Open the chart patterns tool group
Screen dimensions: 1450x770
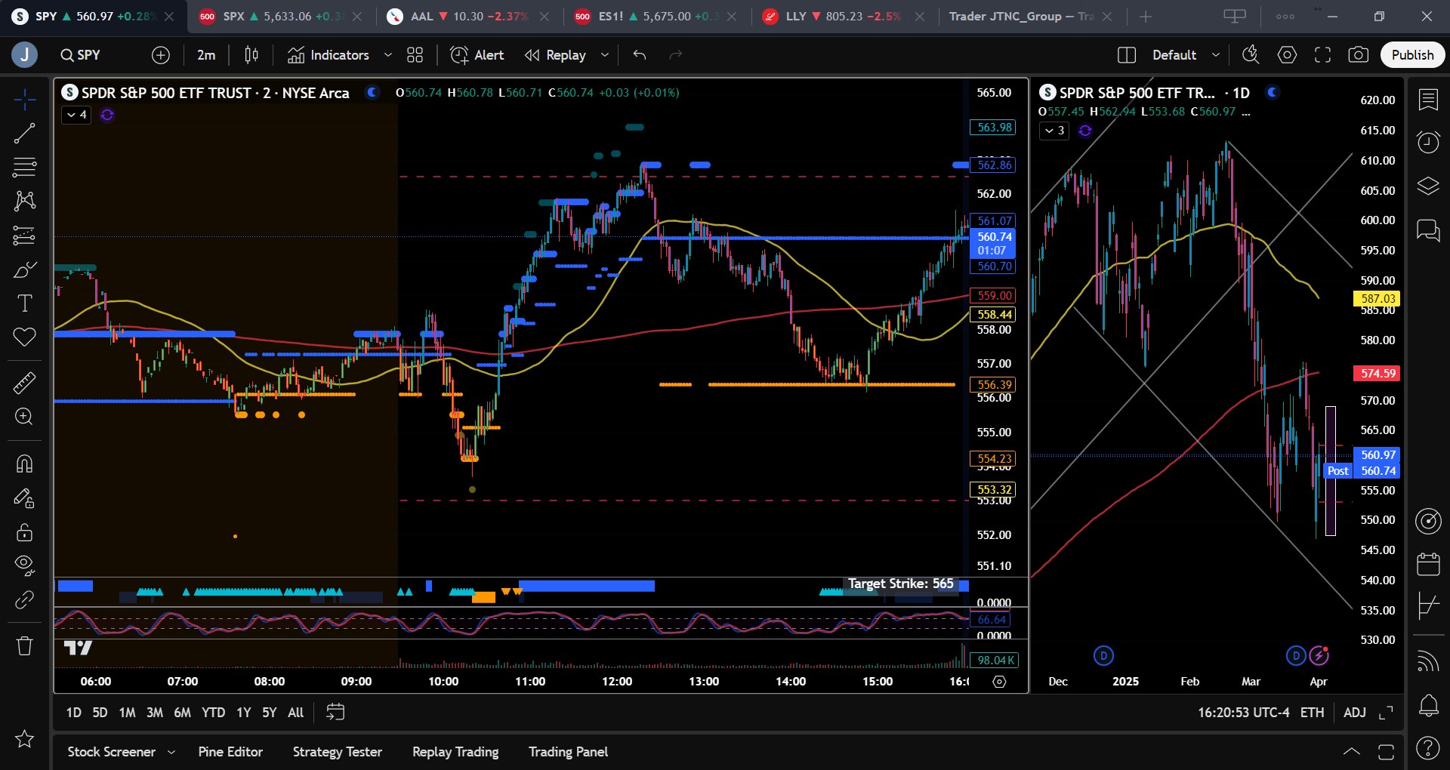click(x=24, y=201)
